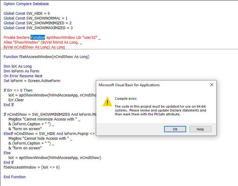The image size is (238, 186).
Task: Click the fSetAccessWindow = (loX <> 0) line
Action: coord(32,167)
